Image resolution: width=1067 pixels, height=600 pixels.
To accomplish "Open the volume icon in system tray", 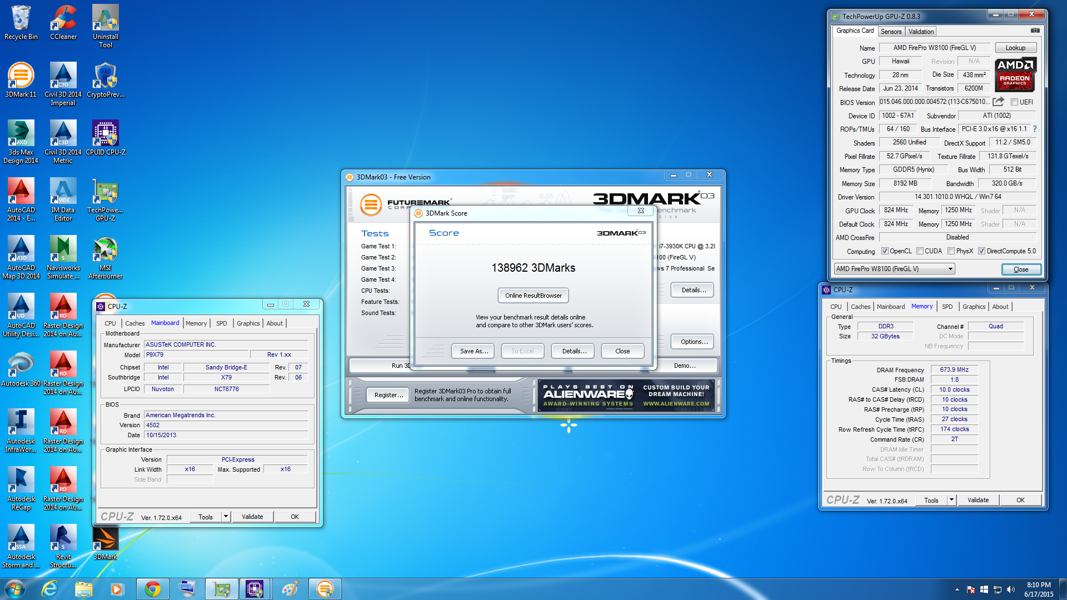I will tap(1010, 589).
